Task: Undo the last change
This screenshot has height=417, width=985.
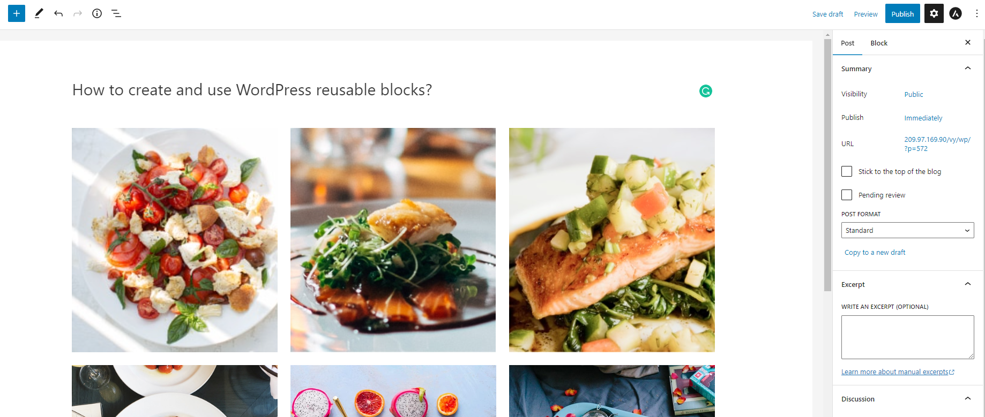Action: 58,13
